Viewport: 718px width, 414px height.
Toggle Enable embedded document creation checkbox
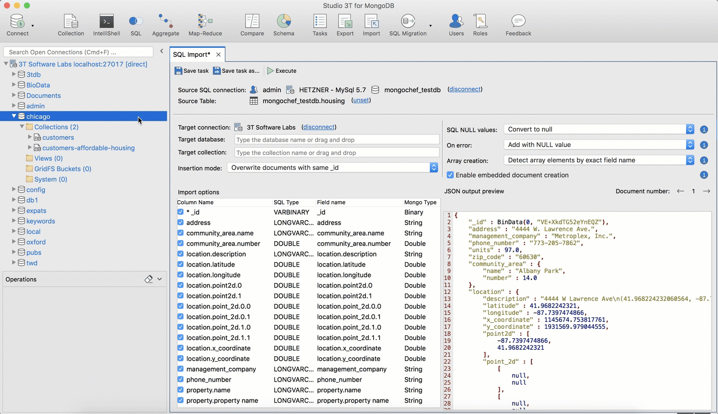450,175
